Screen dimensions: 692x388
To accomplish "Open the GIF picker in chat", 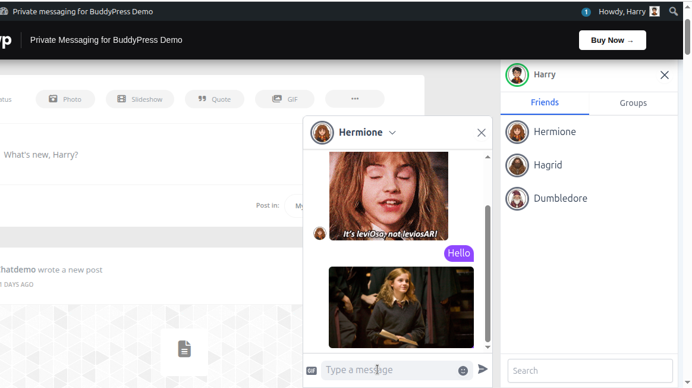I will (312, 371).
